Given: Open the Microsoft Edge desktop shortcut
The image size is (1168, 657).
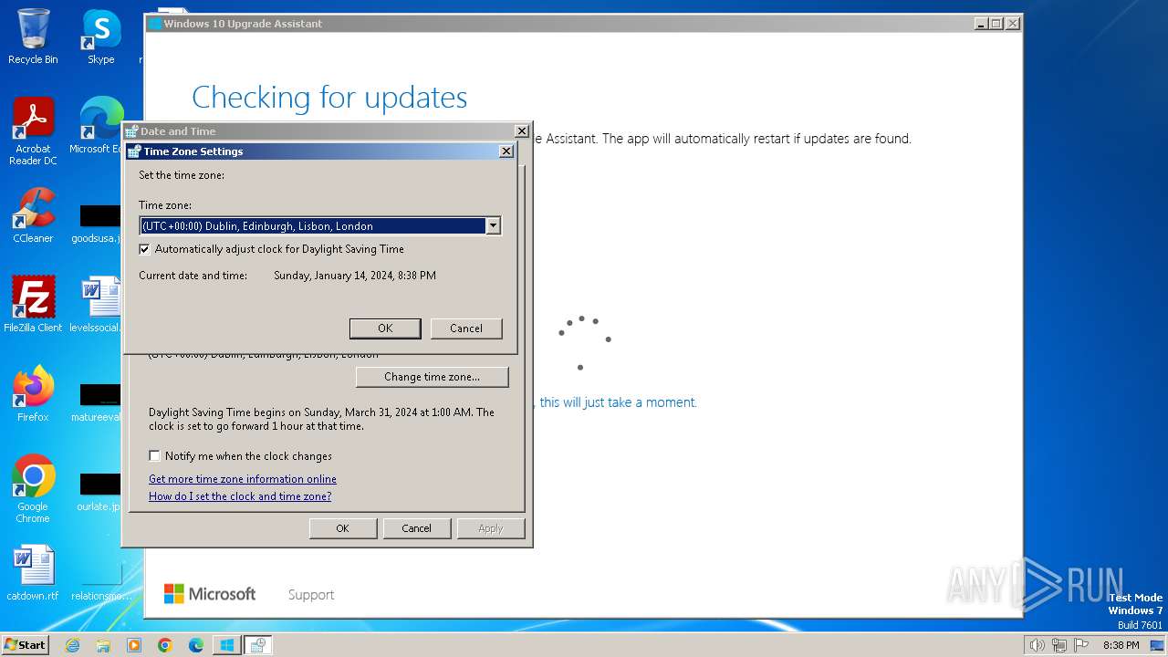Looking at the screenshot, I should click(96, 126).
